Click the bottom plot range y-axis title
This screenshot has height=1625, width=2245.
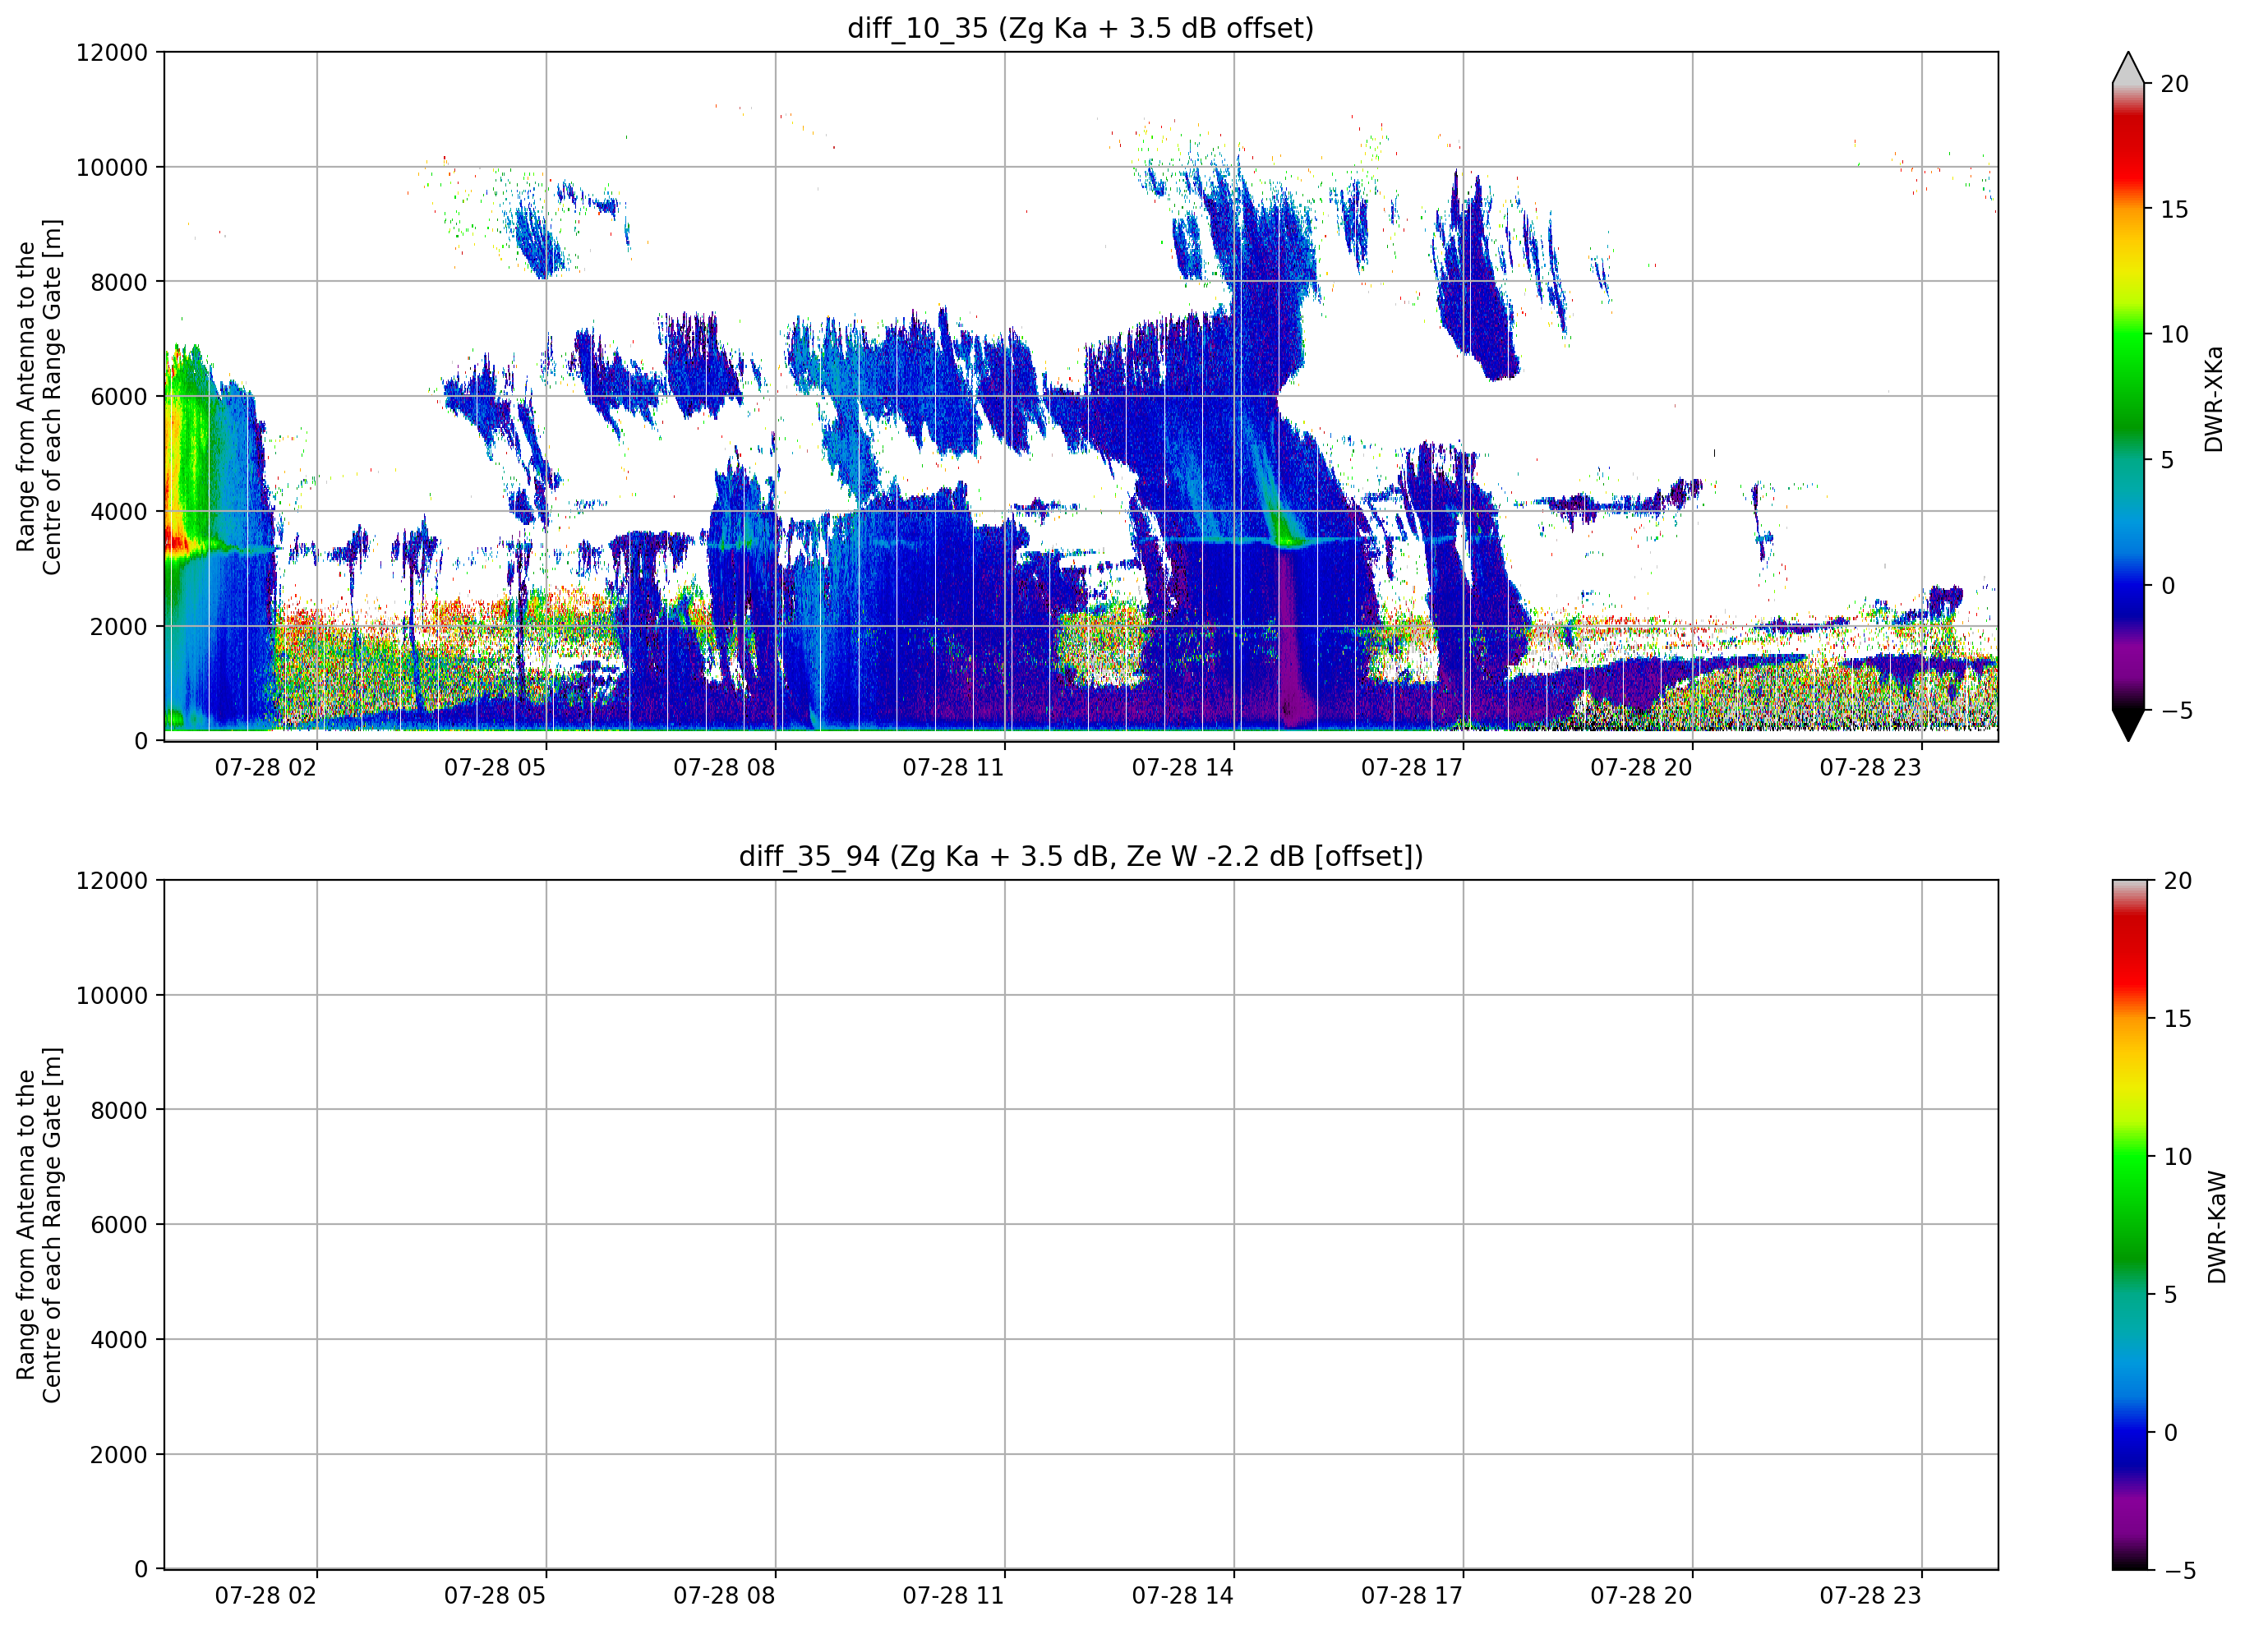coord(39,1225)
